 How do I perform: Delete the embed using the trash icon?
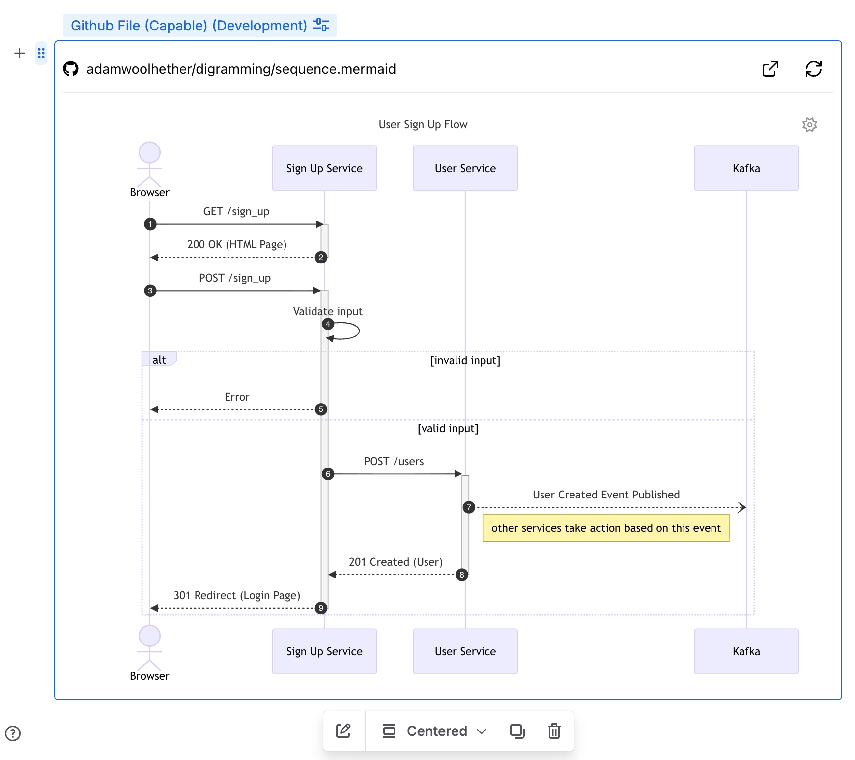pyautogui.click(x=554, y=731)
